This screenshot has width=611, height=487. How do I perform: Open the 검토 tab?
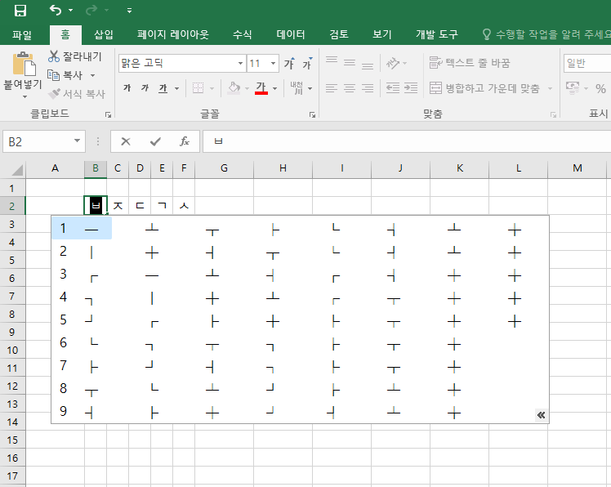pos(339,34)
